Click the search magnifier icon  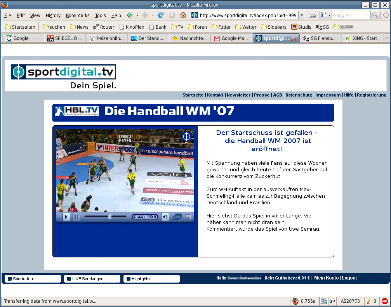(375, 15)
